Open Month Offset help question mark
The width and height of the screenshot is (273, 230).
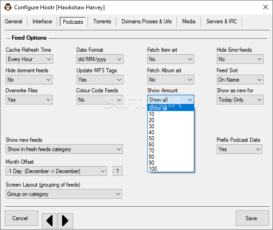point(117,171)
